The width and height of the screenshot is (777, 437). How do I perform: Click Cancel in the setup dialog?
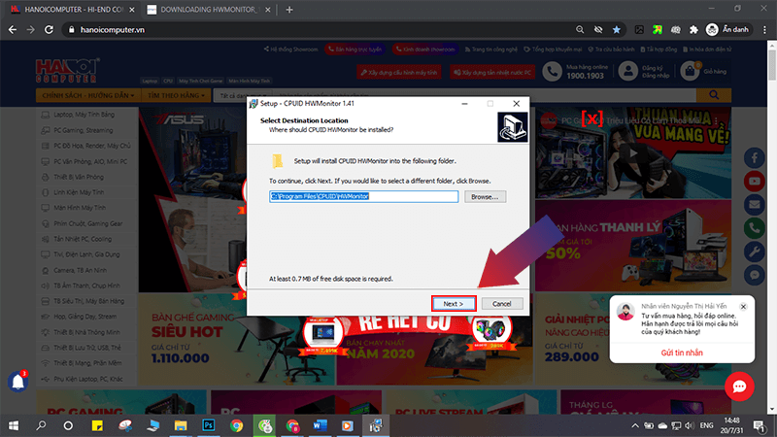[502, 303]
